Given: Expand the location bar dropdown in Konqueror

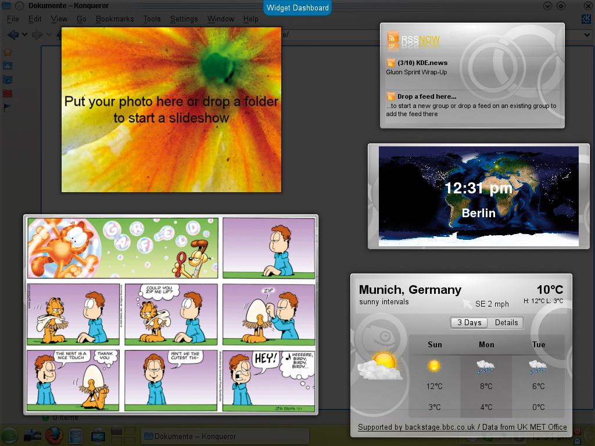Looking at the screenshot, I should (586, 35).
